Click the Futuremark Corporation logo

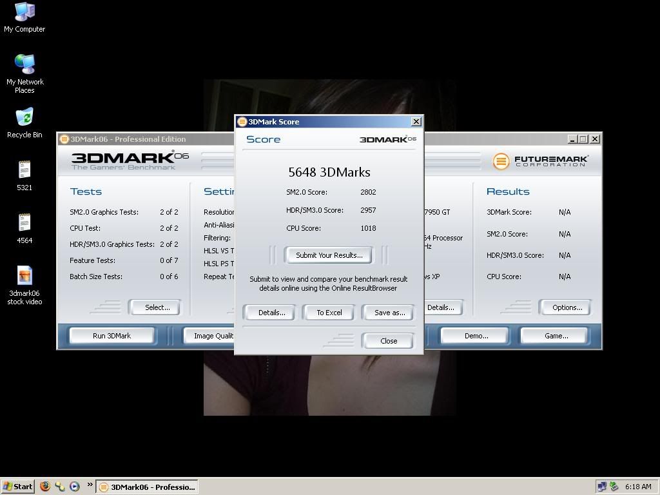tap(540, 160)
